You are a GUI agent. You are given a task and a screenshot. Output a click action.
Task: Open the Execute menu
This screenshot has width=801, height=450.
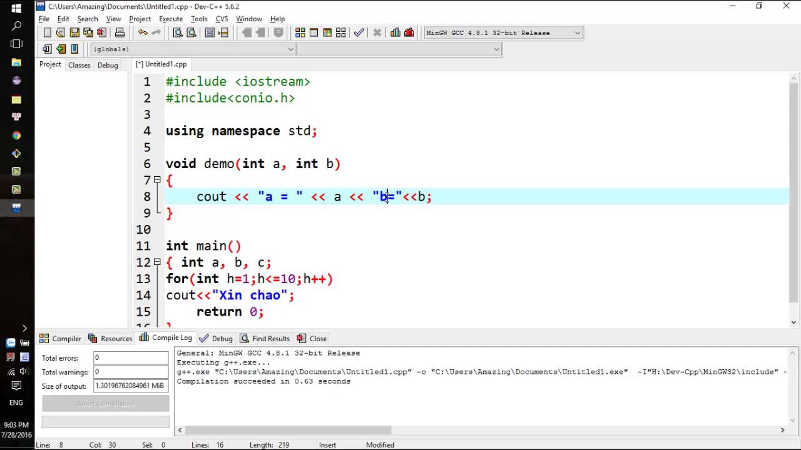[171, 19]
